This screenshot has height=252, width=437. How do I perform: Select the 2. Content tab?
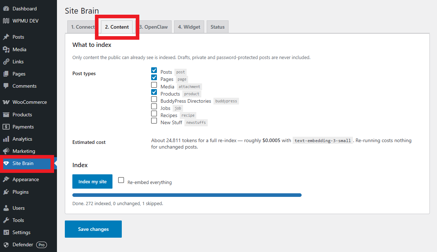pos(117,27)
